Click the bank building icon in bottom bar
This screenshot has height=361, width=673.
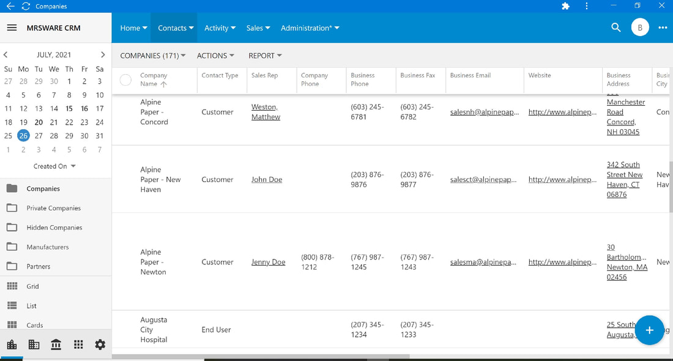pyautogui.click(x=56, y=344)
